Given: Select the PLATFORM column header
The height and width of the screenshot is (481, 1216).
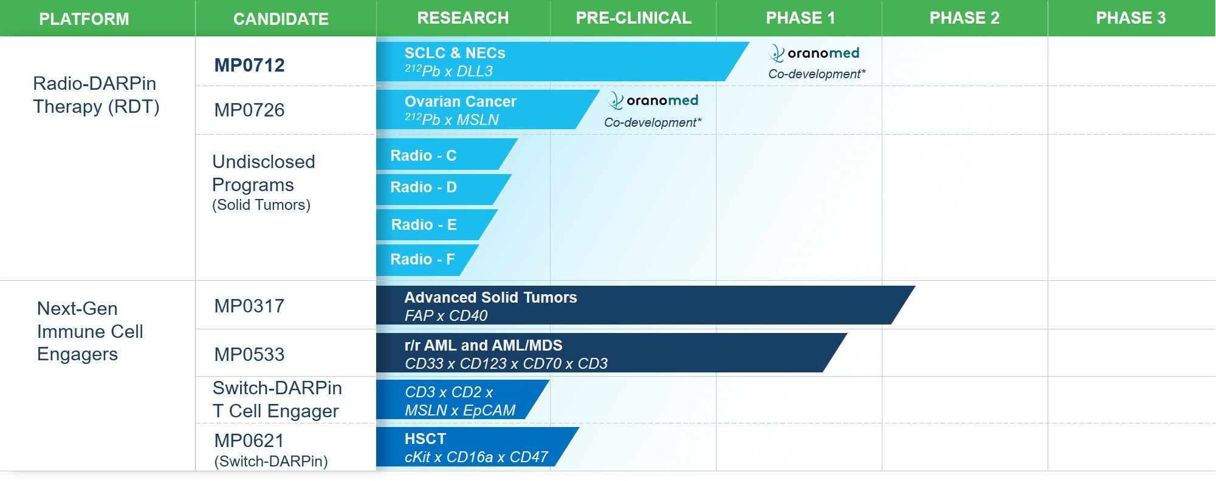Looking at the screenshot, I should tap(84, 19).
